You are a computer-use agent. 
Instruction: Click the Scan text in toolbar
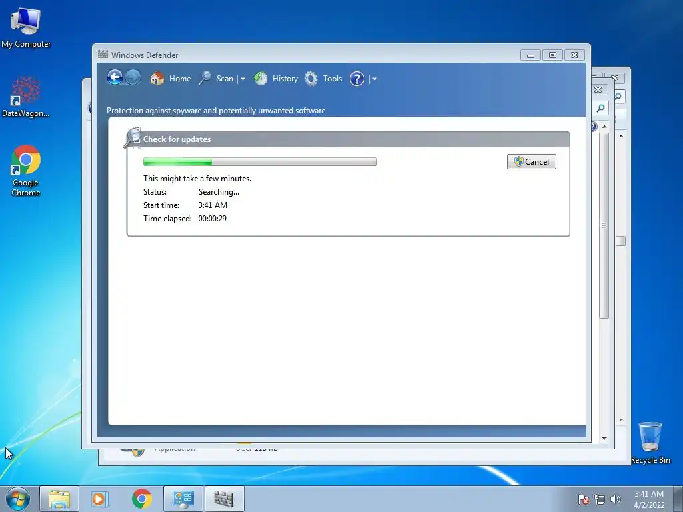coord(225,79)
